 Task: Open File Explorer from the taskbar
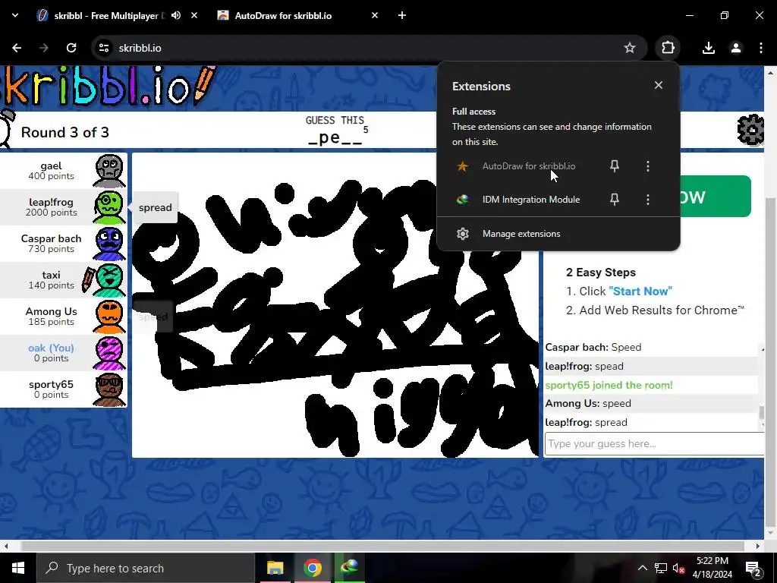(275, 568)
